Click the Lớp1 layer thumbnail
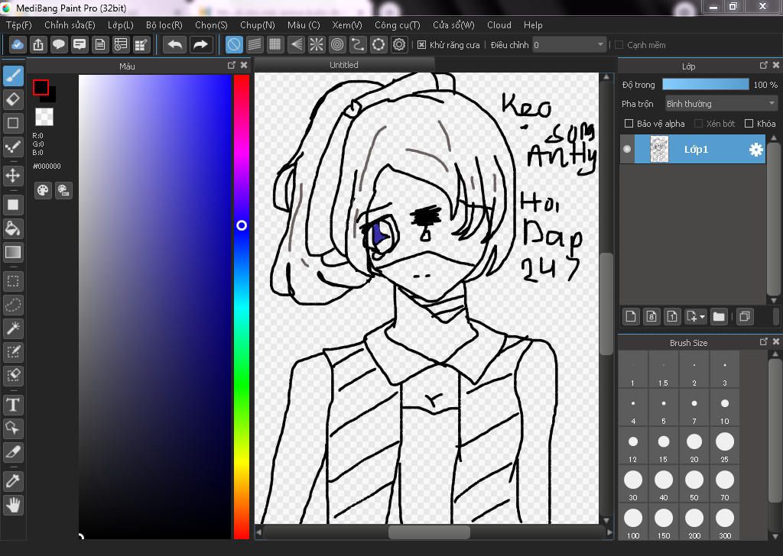Viewport: 783px width, 556px height. [x=659, y=150]
